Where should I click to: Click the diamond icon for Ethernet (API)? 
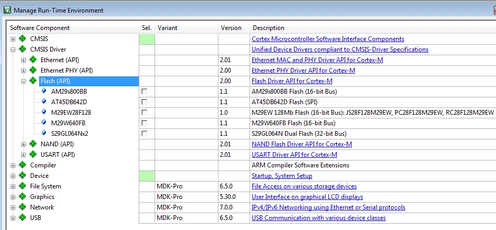pyautogui.click(x=33, y=59)
